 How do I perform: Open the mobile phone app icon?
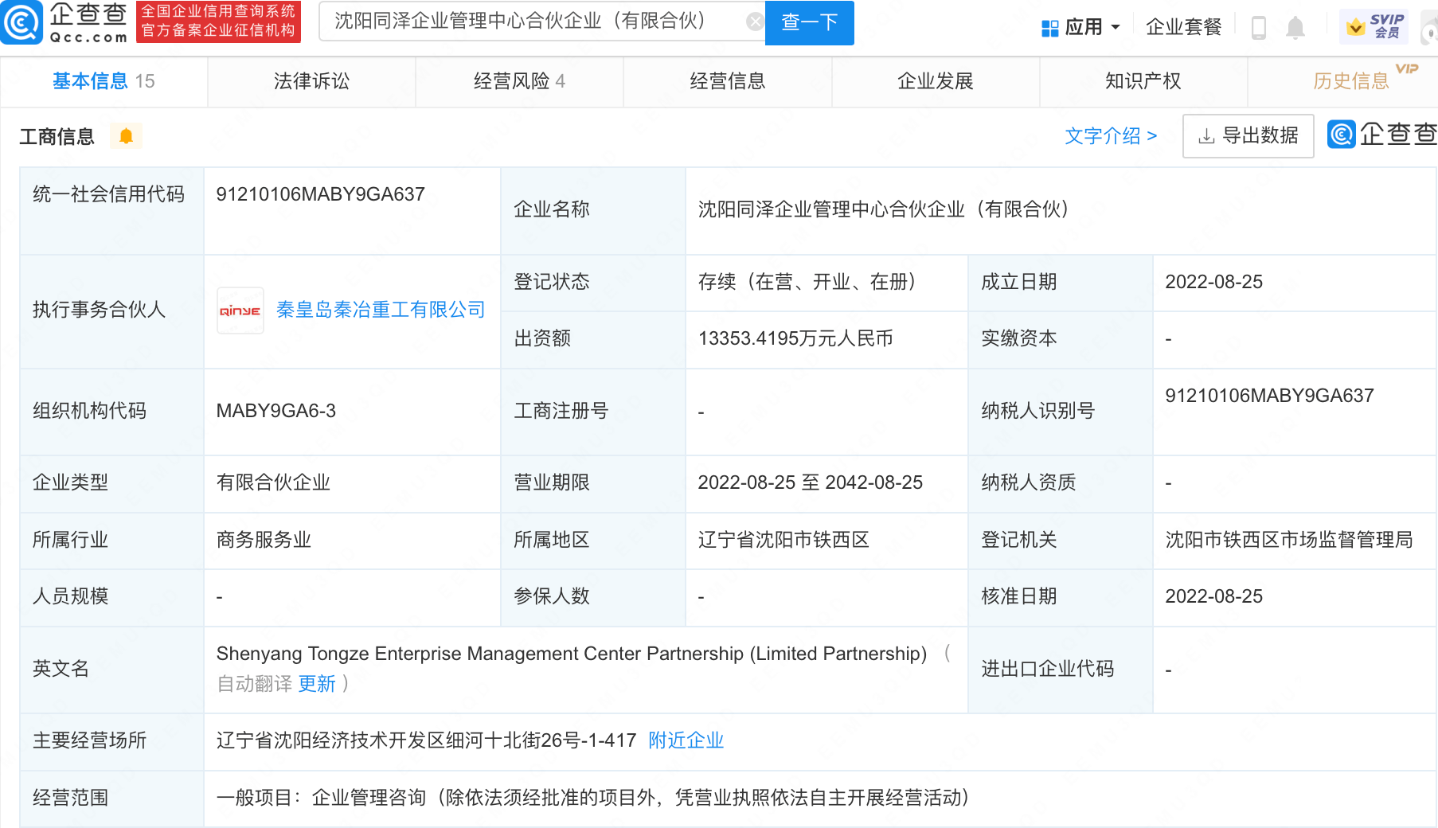tap(1258, 28)
